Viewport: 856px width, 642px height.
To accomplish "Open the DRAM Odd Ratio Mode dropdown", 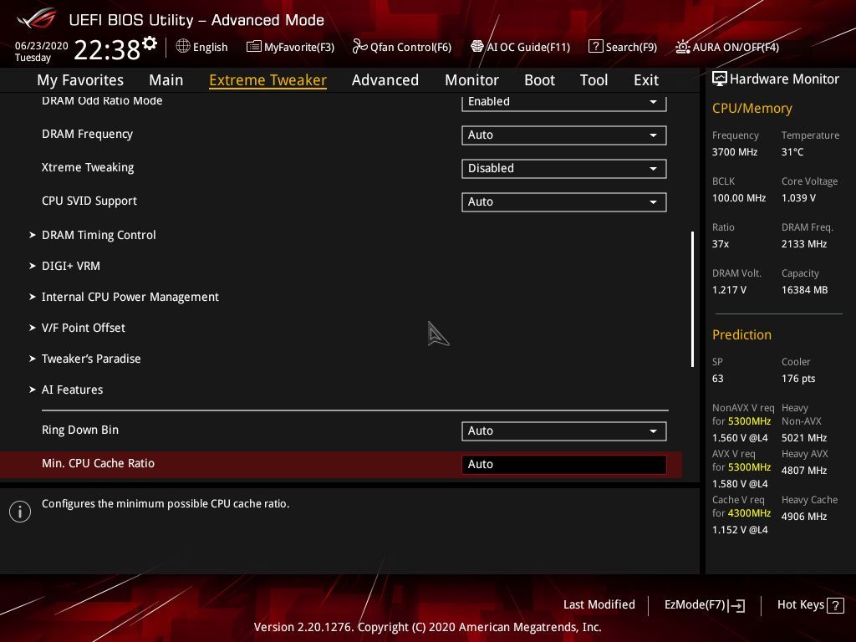I will click(564, 102).
